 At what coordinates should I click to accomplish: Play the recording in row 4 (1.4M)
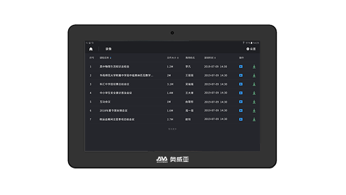tap(241, 93)
